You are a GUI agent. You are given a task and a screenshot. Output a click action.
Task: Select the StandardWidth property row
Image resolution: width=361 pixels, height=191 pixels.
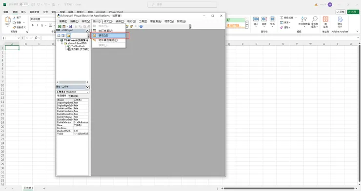[x=73, y=131]
